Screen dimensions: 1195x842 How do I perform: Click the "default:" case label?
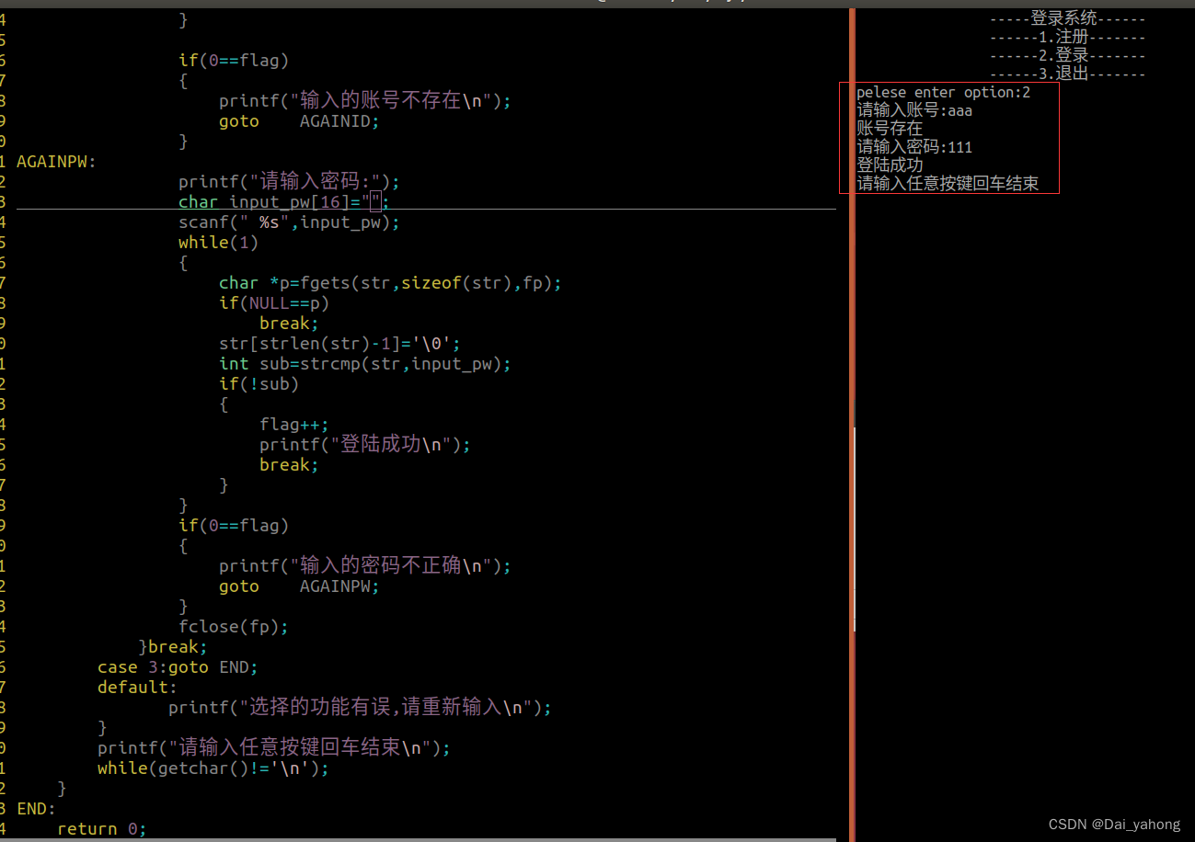137,688
